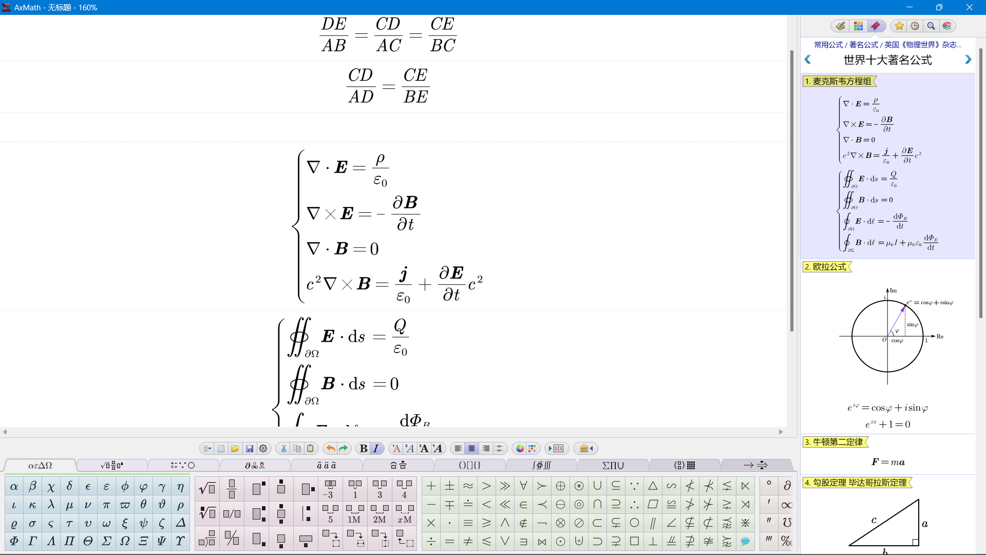Viewport: 986px width, 555px height.
Task: Open the formula library books icon
Action: [x=947, y=26]
